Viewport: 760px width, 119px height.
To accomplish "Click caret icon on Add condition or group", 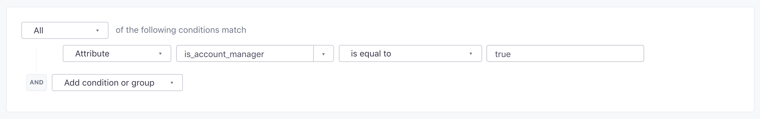I will pyautogui.click(x=172, y=83).
